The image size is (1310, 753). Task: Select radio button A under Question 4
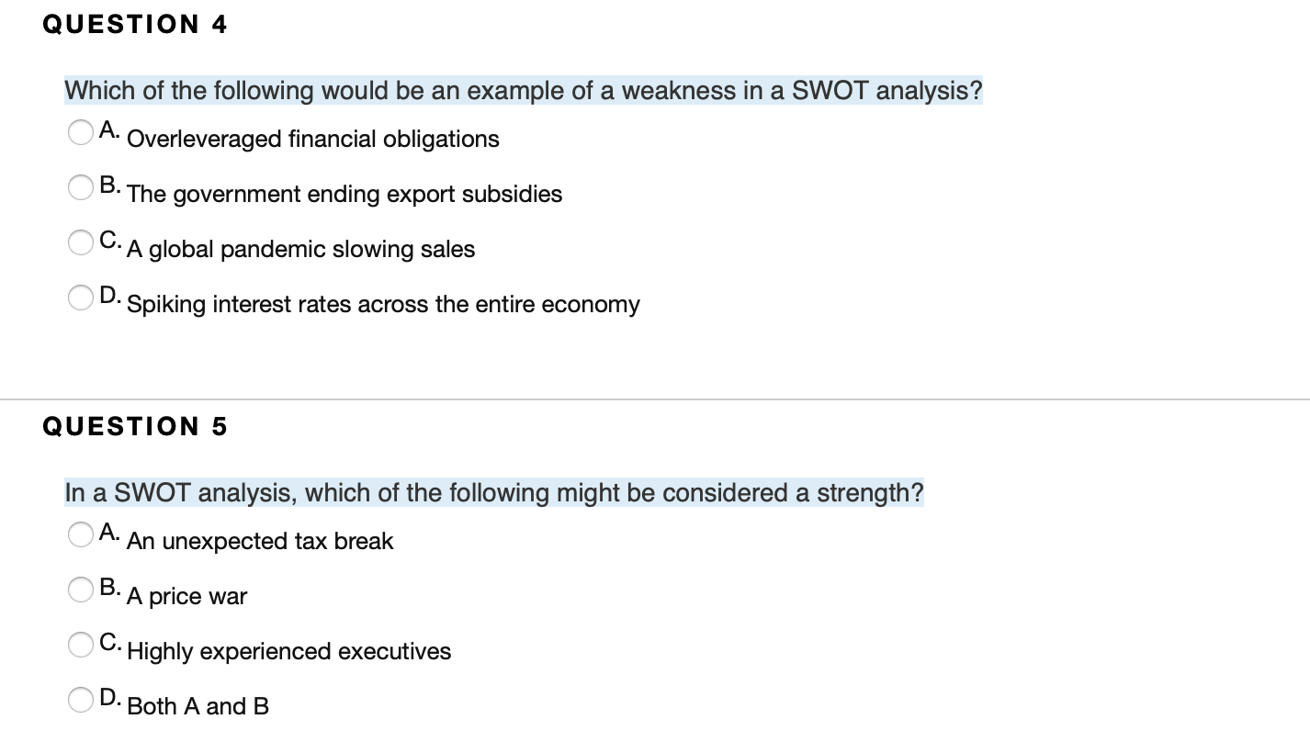tap(79, 132)
